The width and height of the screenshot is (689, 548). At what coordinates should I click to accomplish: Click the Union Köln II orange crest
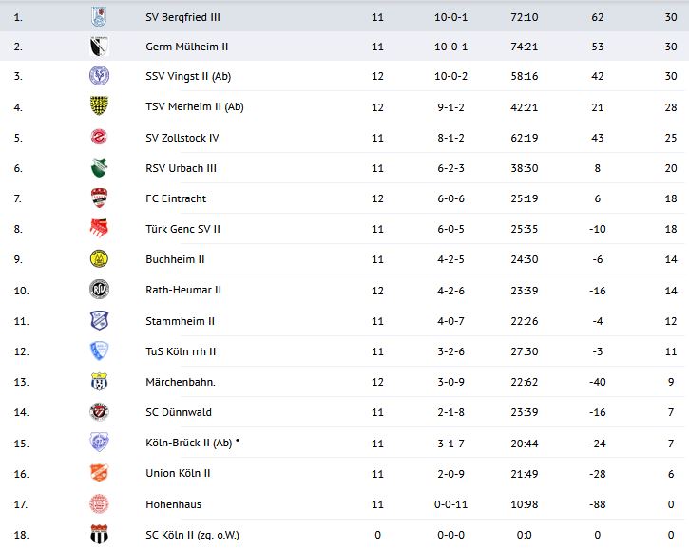pos(99,473)
